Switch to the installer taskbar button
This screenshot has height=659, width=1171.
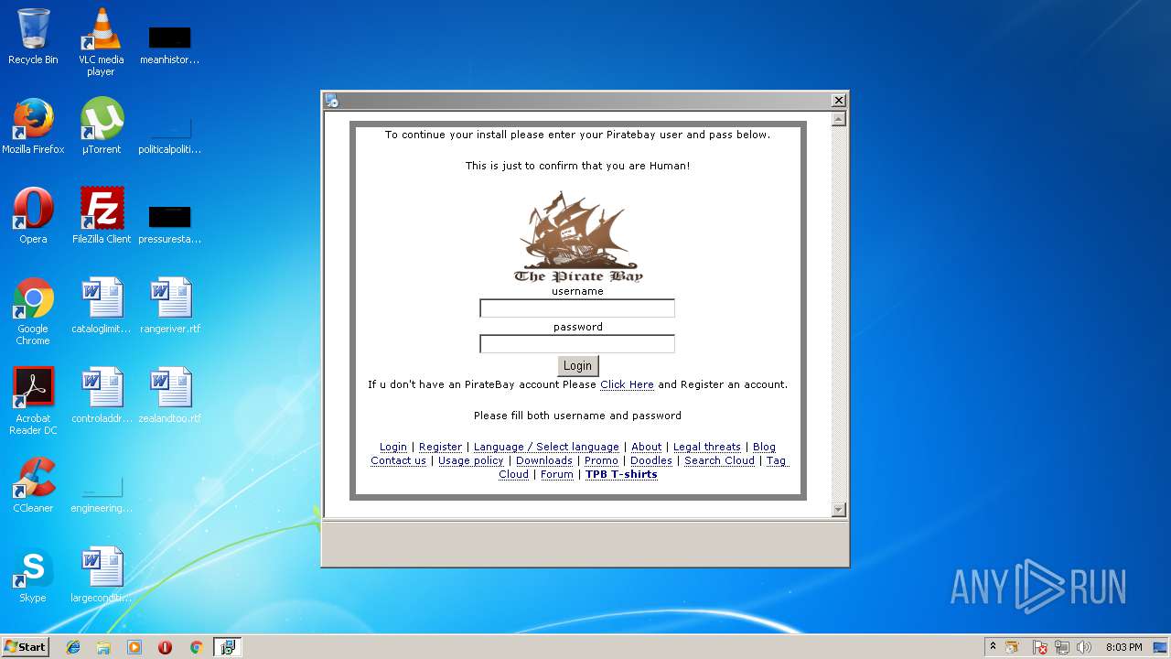[227, 647]
